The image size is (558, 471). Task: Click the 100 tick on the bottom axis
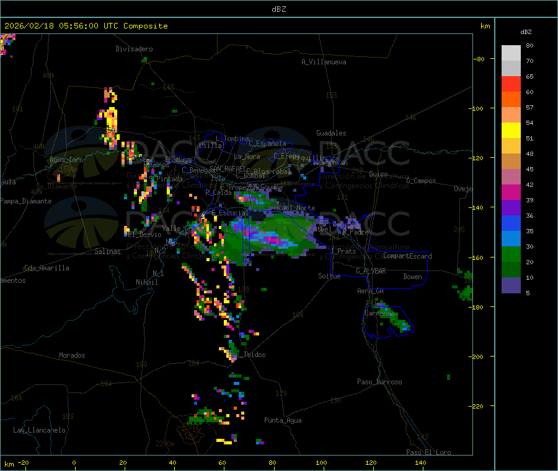pyautogui.click(x=321, y=462)
